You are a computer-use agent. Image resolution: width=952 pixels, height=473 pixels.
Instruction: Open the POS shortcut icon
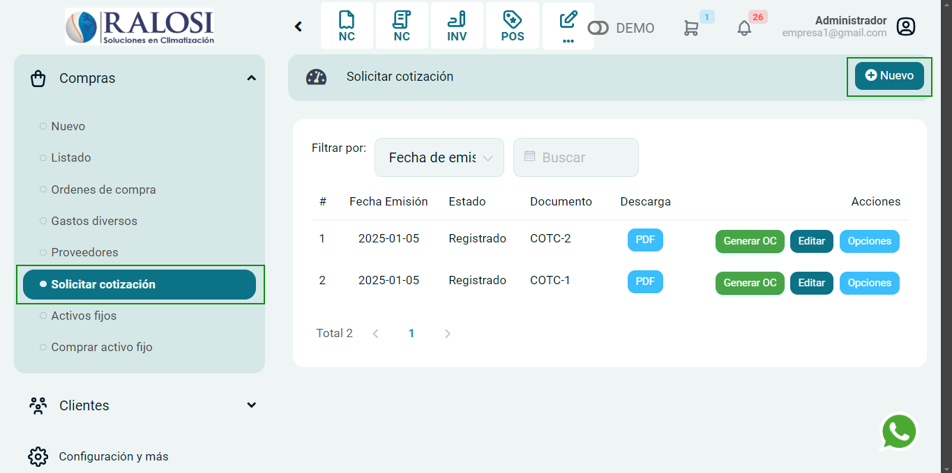tap(513, 26)
